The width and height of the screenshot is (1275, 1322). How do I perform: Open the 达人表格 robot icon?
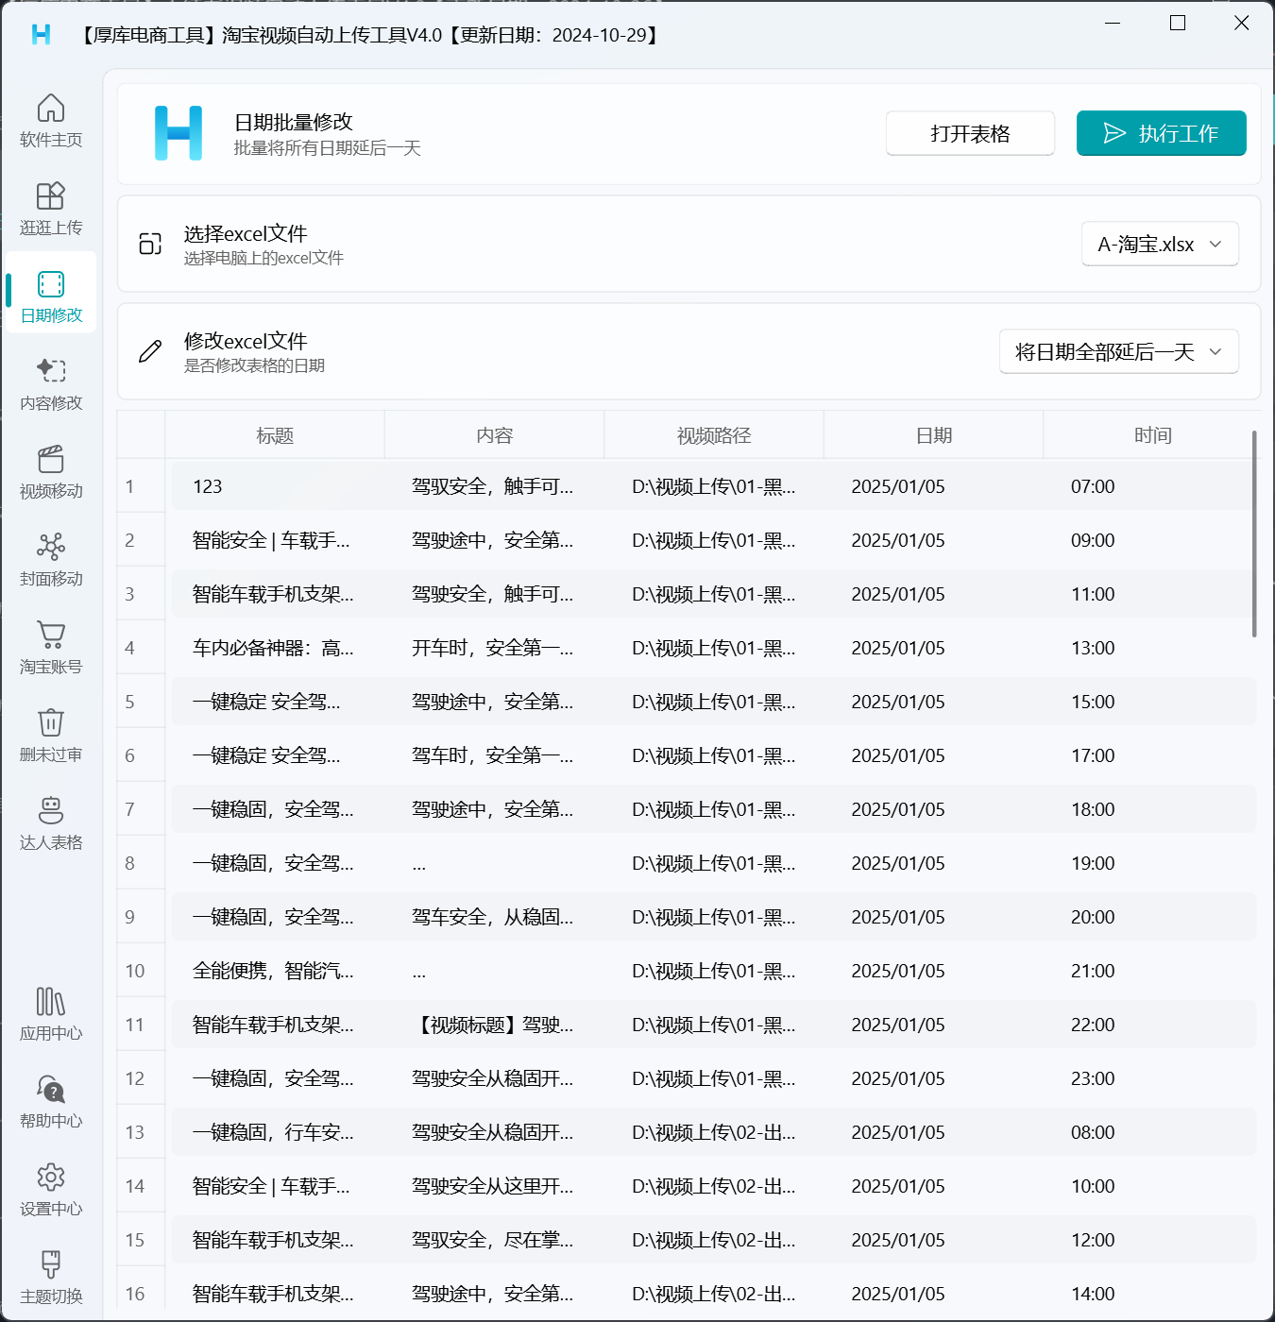(51, 810)
